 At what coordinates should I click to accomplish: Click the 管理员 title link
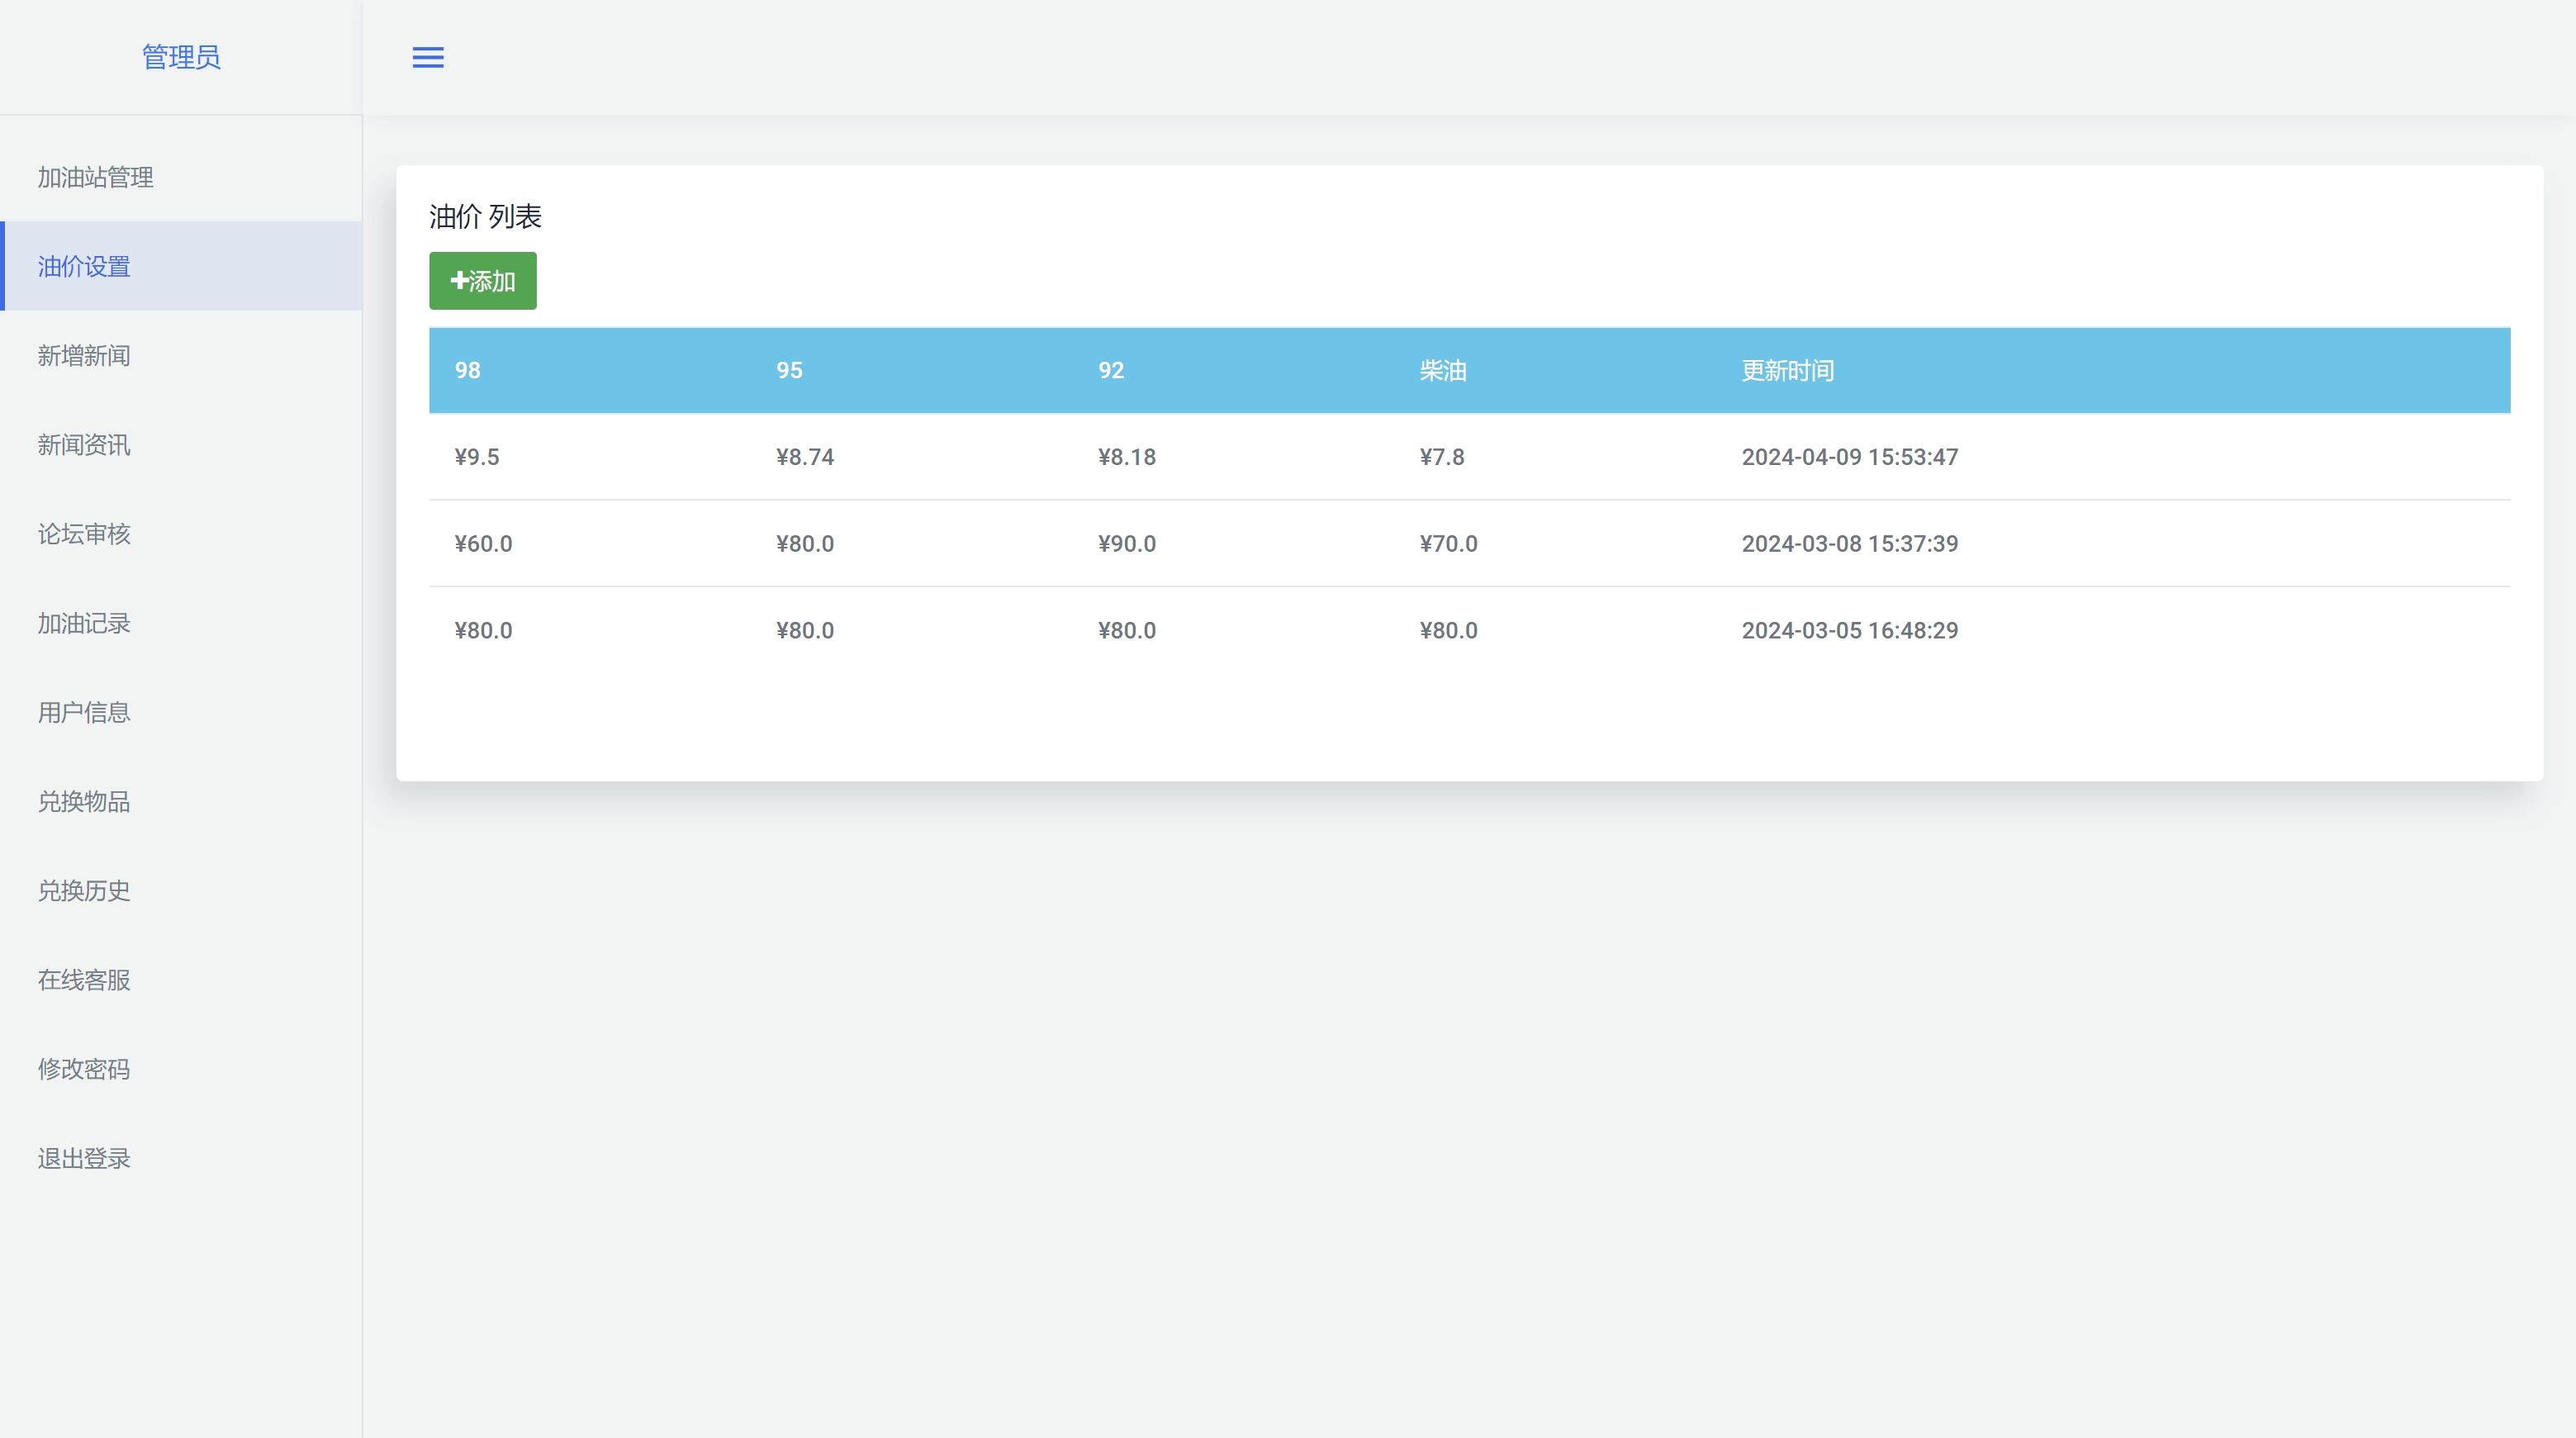[181, 57]
